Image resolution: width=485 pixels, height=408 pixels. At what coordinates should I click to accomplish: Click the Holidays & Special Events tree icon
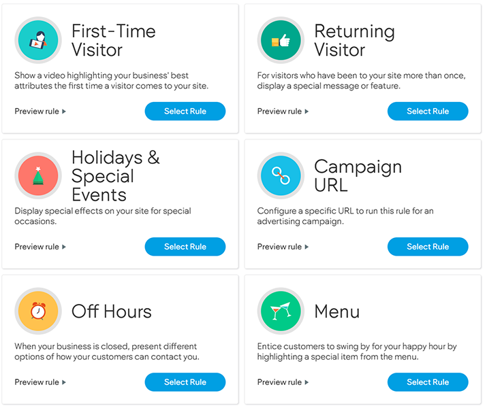[x=38, y=176]
